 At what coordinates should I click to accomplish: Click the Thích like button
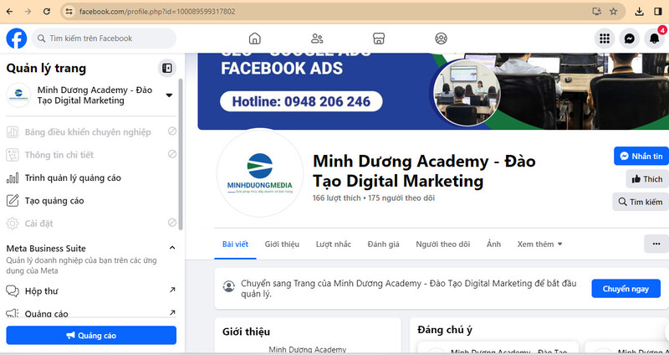[647, 179]
